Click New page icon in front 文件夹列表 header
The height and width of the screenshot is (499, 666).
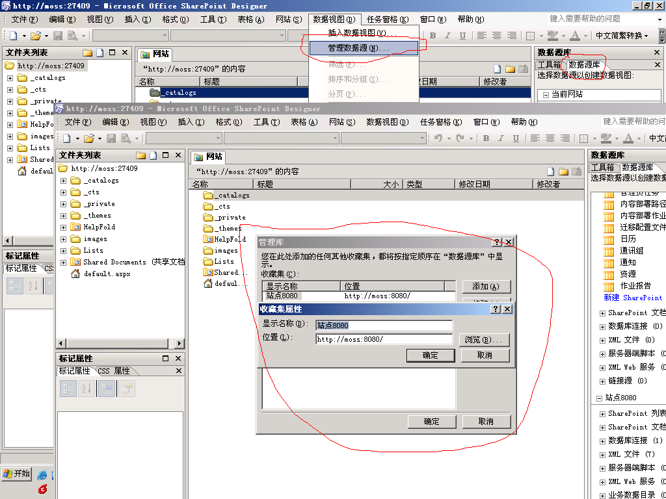pyautogui.click(x=153, y=155)
